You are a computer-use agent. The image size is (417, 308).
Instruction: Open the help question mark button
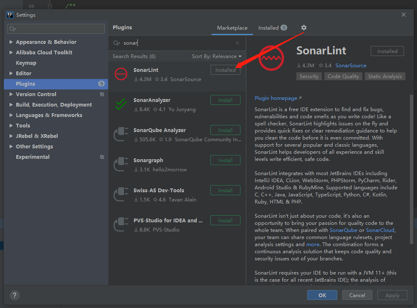coord(15,295)
